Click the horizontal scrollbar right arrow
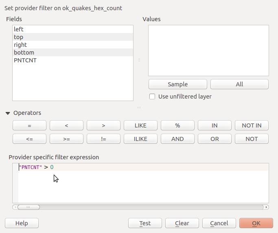 (266, 207)
